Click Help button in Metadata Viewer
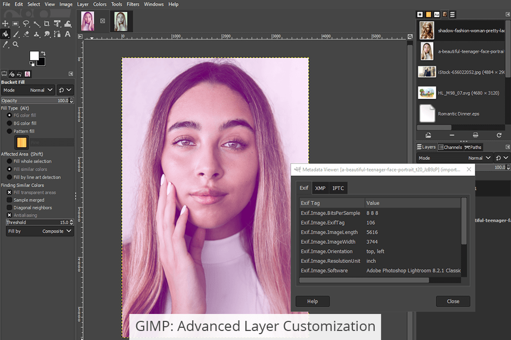 (x=312, y=301)
